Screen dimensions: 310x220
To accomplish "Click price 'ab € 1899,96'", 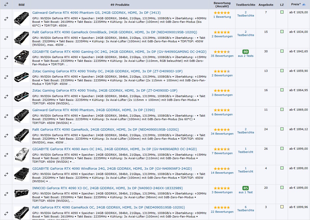I will tap(299, 207).
